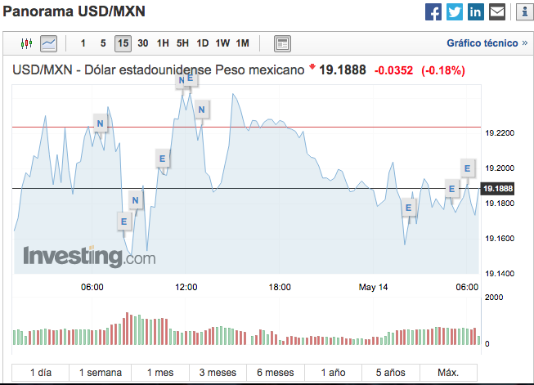
Task: Choose the 1W interval
Action: [x=222, y=43]
